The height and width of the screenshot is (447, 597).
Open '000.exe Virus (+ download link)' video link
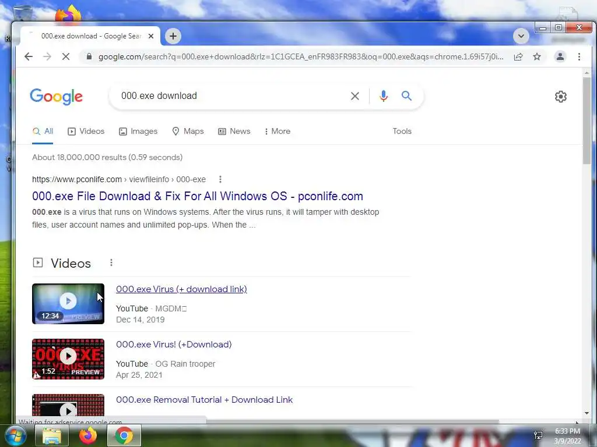coord(182,289)
